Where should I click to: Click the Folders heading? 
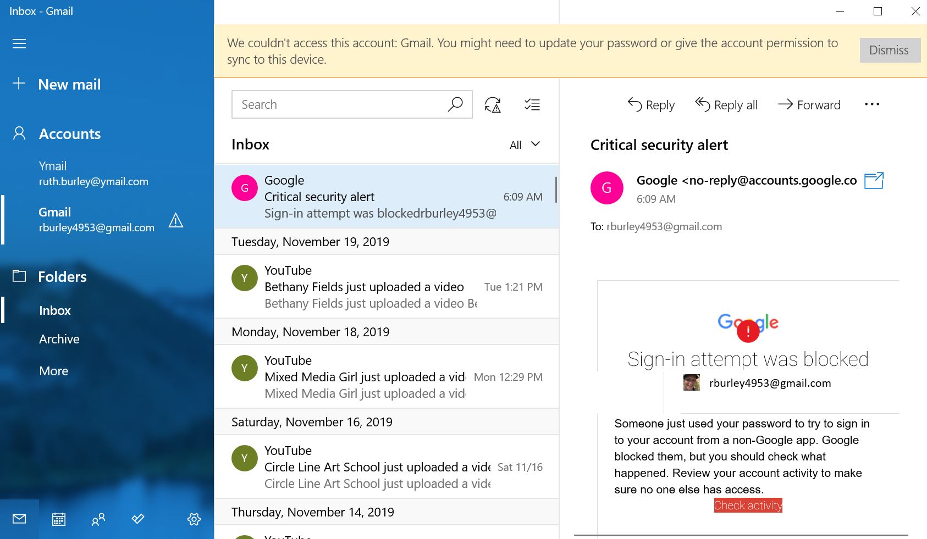pyautogui.click(x=62, y=276)
